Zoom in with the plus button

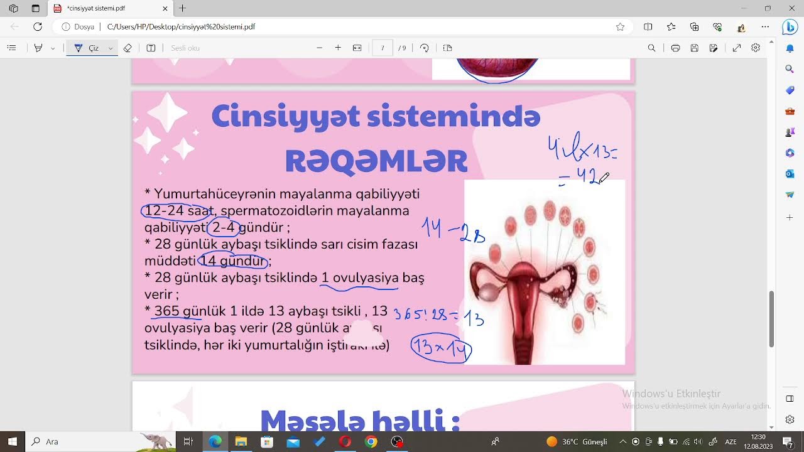(338, 48)
